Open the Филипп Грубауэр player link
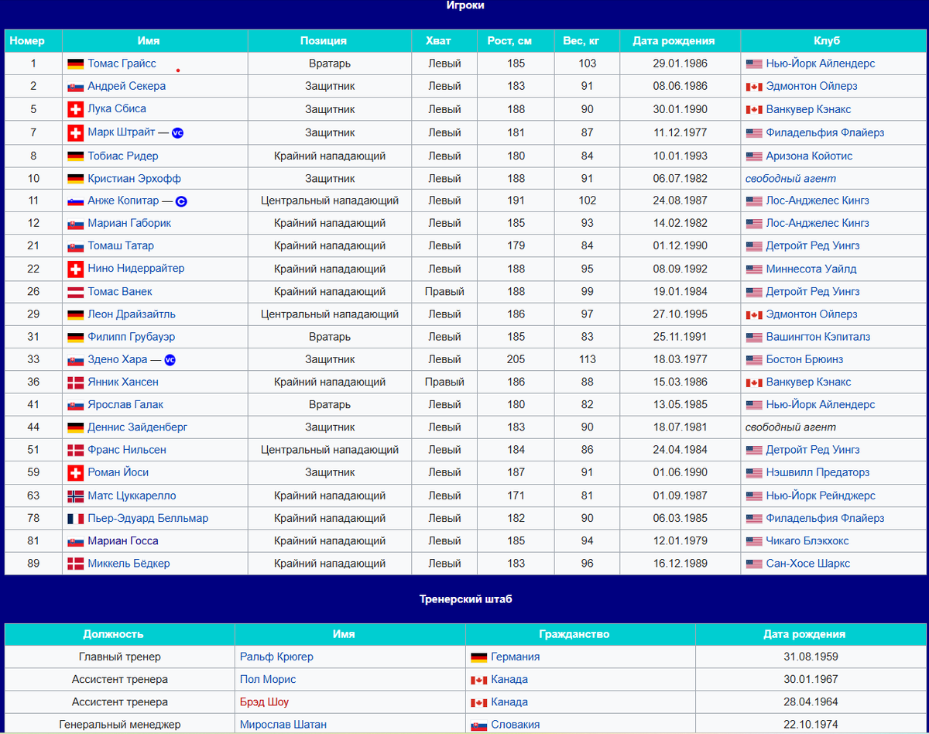The image size is (929, 734). (x=131, y=337)
